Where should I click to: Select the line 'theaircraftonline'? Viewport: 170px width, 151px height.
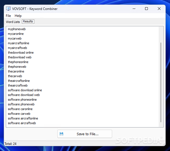19,81
